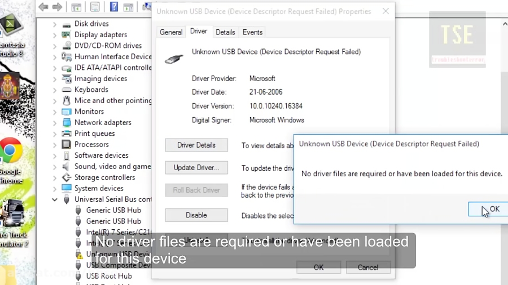Viewport: 508px width, 285px height.
Task: Click the Forward arrow in Device Manager toolbar
Action: point(57,7)
